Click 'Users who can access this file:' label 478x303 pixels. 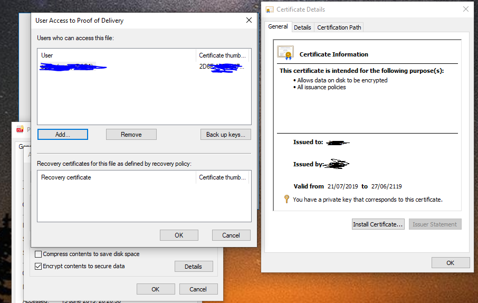pyautogui.click(x=75, y=38)
